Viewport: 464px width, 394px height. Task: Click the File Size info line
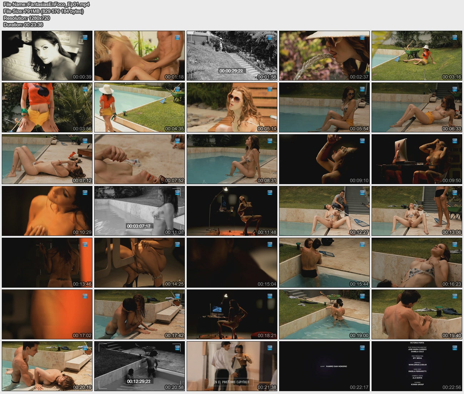pos(43,11)
